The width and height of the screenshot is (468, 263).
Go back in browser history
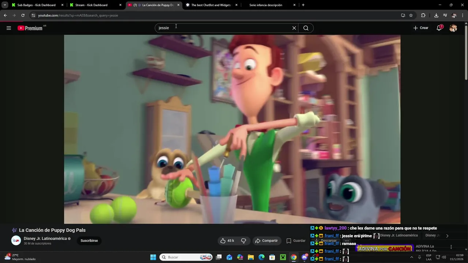click(x=5, y=15)
